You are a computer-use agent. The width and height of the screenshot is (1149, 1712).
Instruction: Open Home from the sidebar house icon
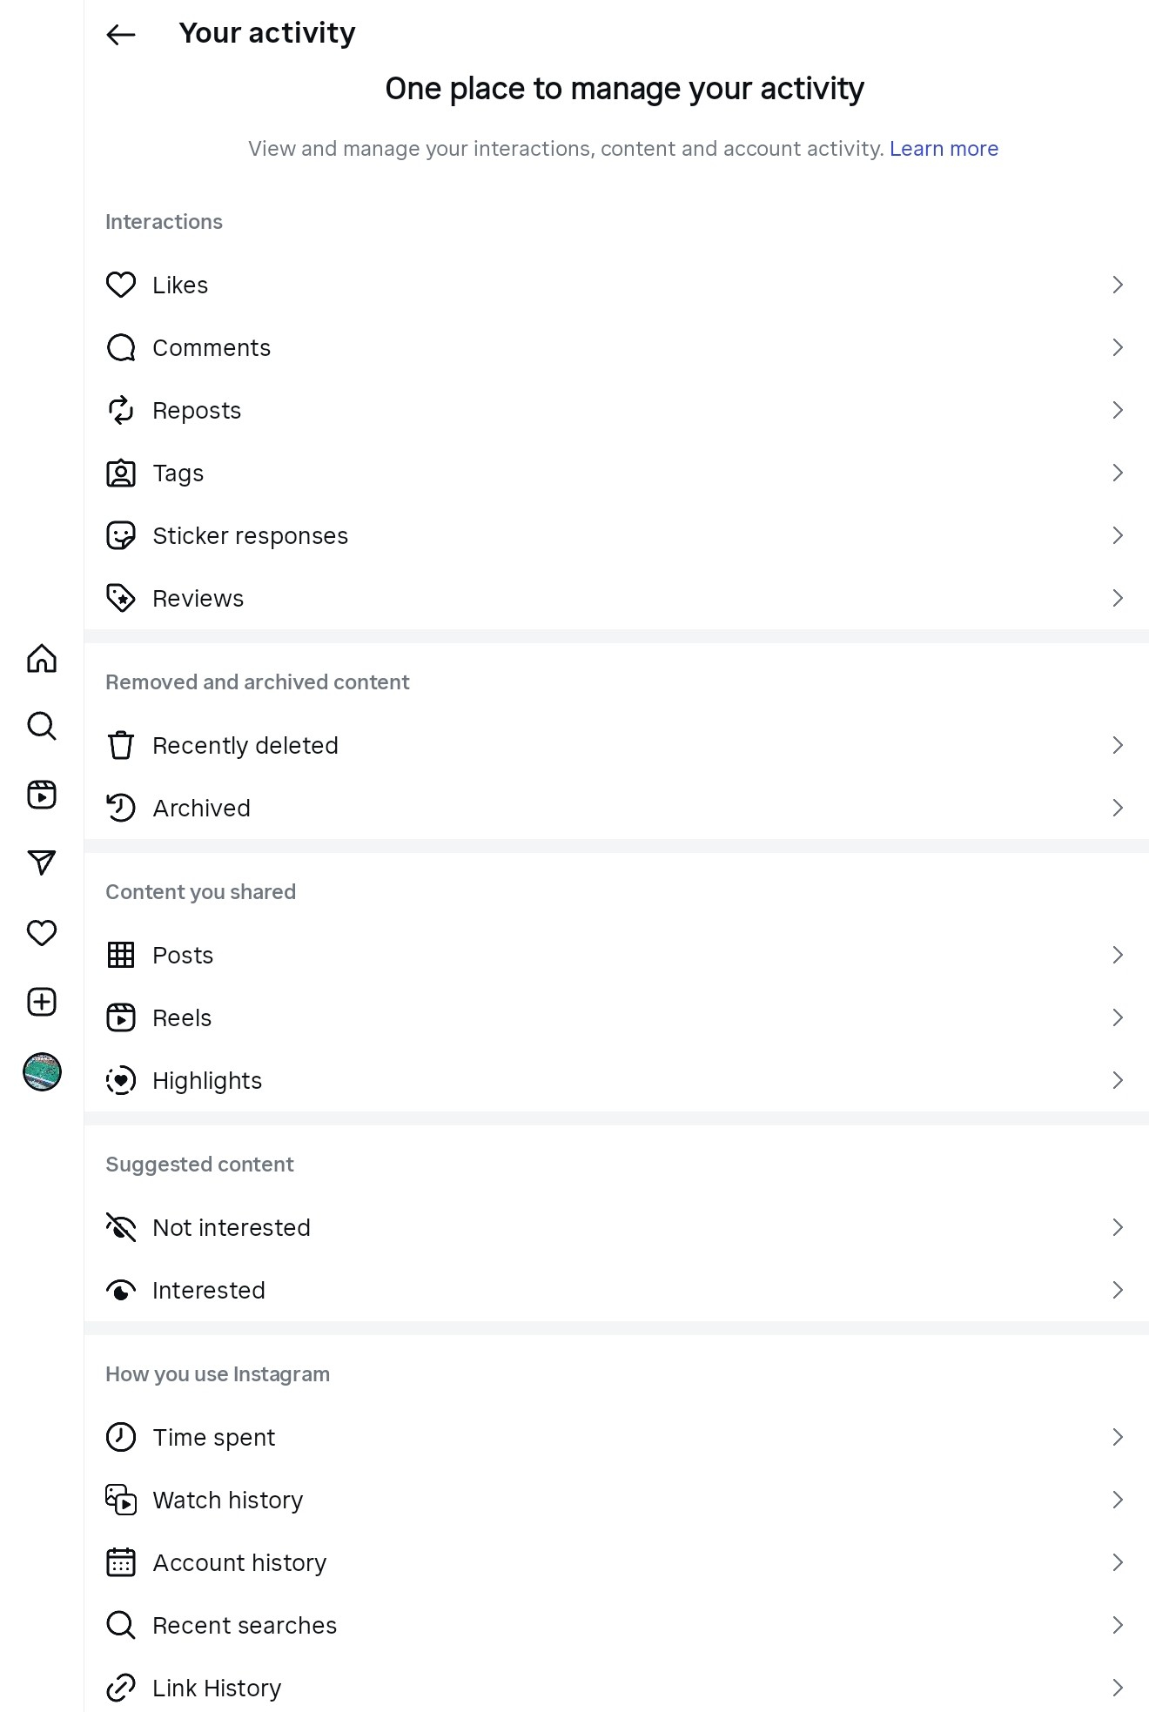pyautogui.click(x=42, y=658)
